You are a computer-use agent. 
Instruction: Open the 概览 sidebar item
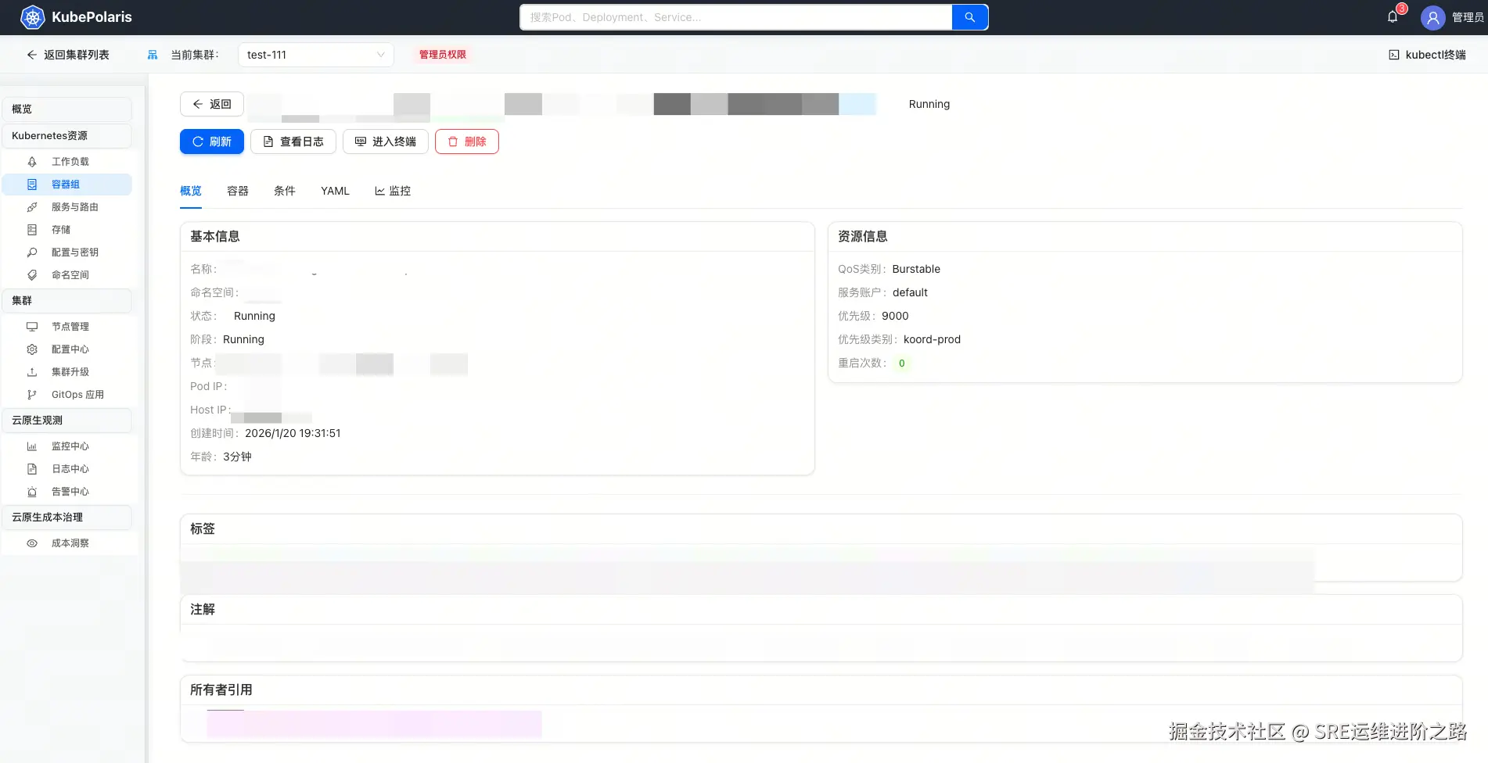(66, 109)
